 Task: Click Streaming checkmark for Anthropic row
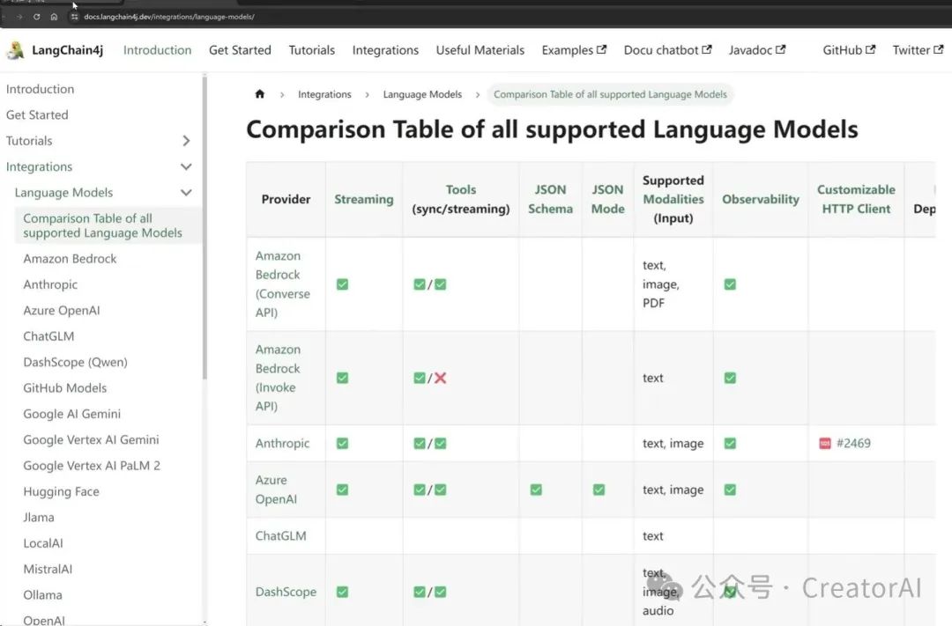pyautogui.click(x=342, y=444)
